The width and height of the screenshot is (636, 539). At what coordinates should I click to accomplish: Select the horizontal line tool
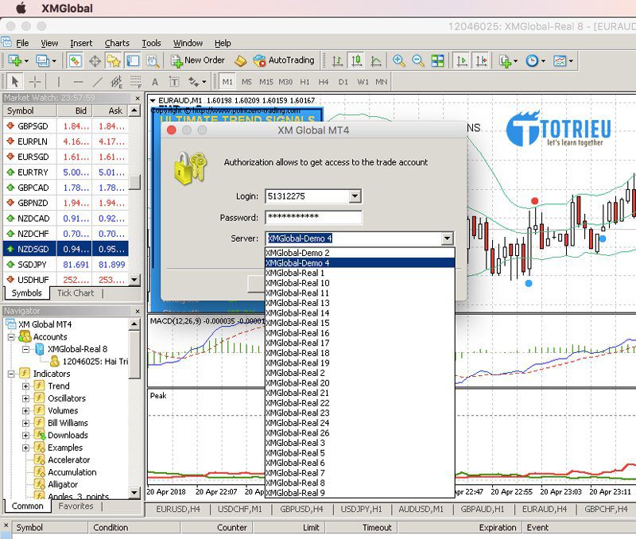coord(78,82)
